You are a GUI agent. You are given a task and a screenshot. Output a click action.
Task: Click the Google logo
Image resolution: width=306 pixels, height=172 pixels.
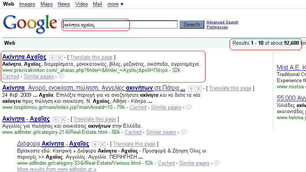pos(31,24)
